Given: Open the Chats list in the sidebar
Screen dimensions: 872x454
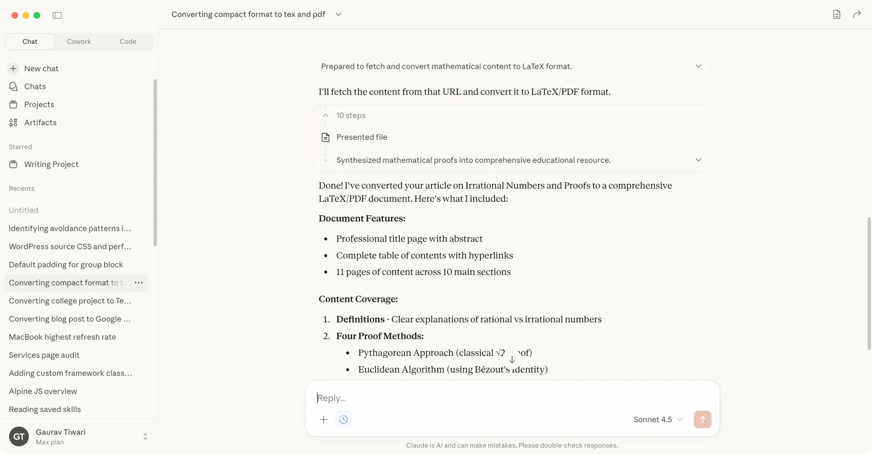Looking at the screenshot, I should (x=35, y=86).
